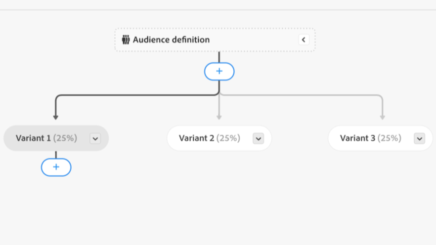Image resolution: width=436 pixels, height=245 pixels.
Task: Click the connector between Audience definition and plus
Action: [x=219, y=57]
